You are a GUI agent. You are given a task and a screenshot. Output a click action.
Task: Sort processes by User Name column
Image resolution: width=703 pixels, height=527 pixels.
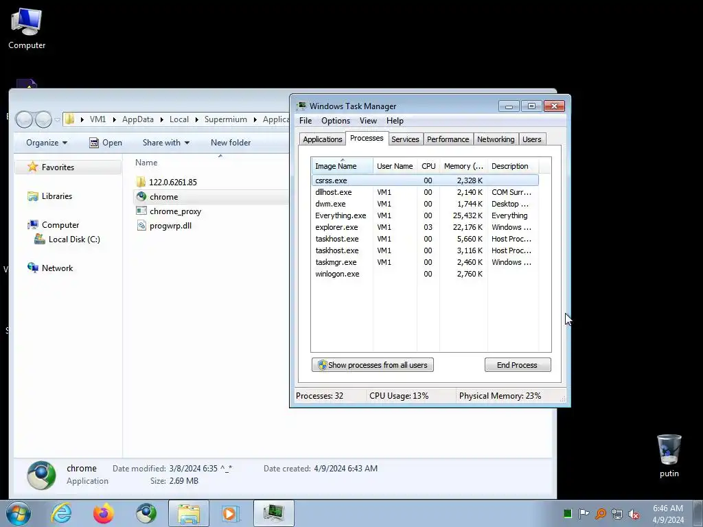[395, 166]
